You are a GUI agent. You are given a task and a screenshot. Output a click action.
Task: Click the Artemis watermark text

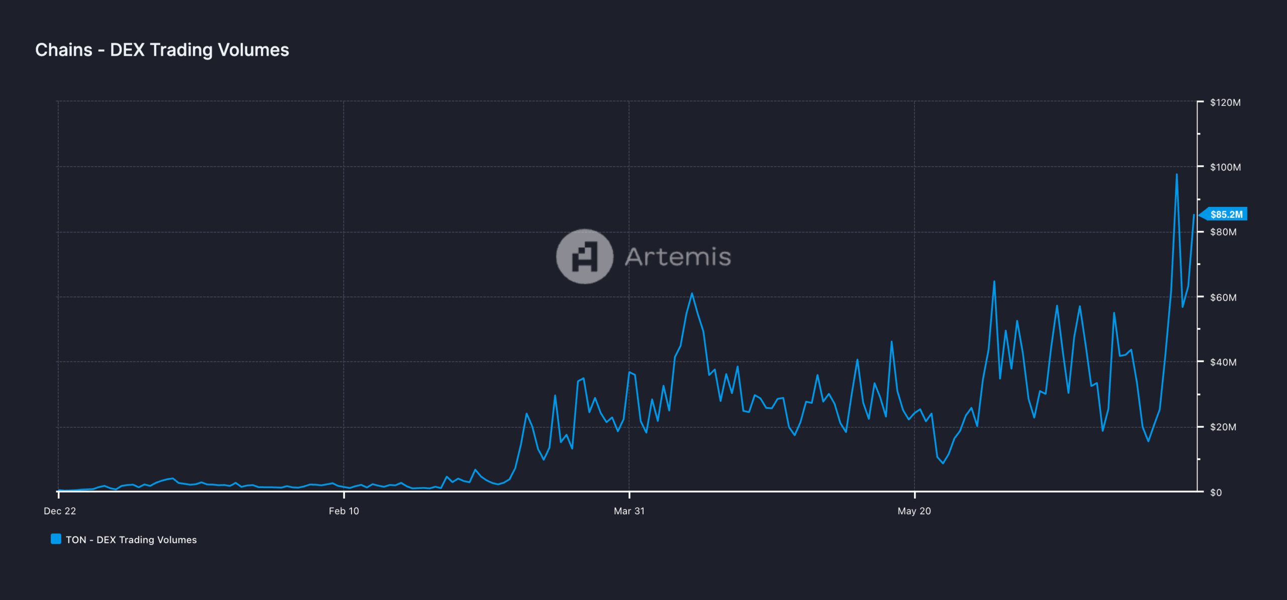[x=678, y=257]
